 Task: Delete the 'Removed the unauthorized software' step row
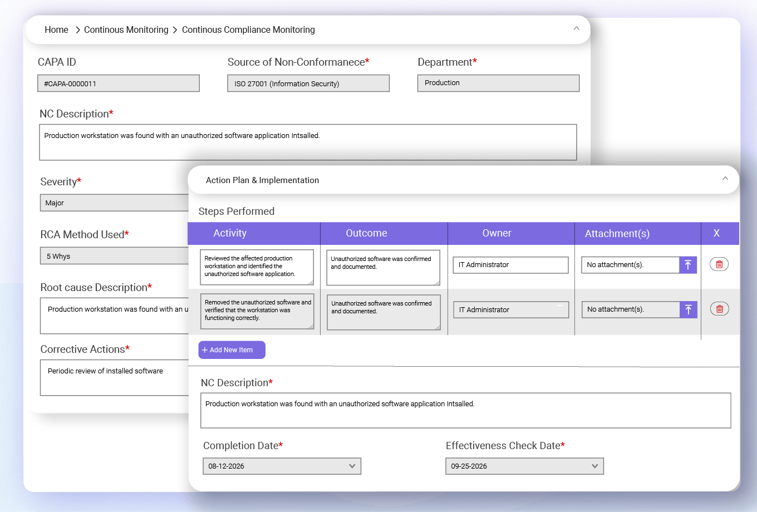pyautogui.click(x=720, y=309)
